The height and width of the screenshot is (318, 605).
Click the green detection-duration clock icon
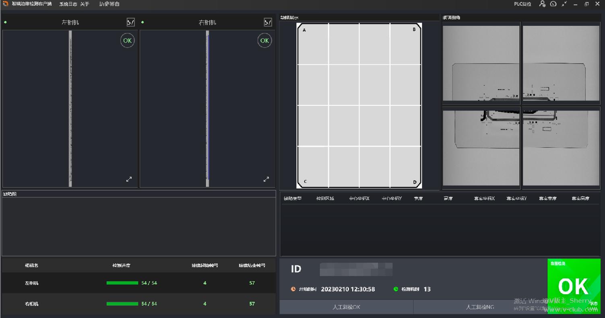(x=396, y=289)
